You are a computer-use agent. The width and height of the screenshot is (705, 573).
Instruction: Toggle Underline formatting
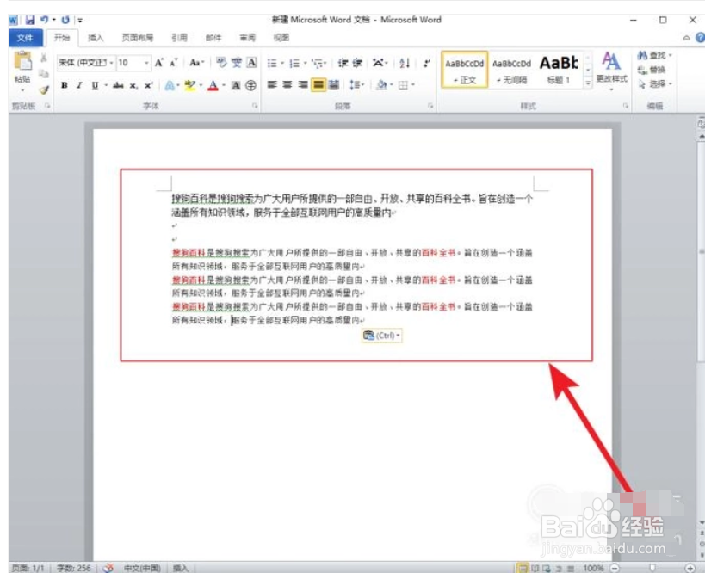(95, 85)
